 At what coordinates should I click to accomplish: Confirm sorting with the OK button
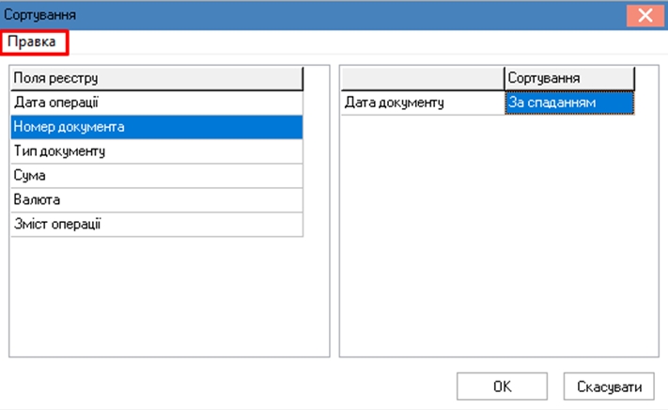click(502, 386)
